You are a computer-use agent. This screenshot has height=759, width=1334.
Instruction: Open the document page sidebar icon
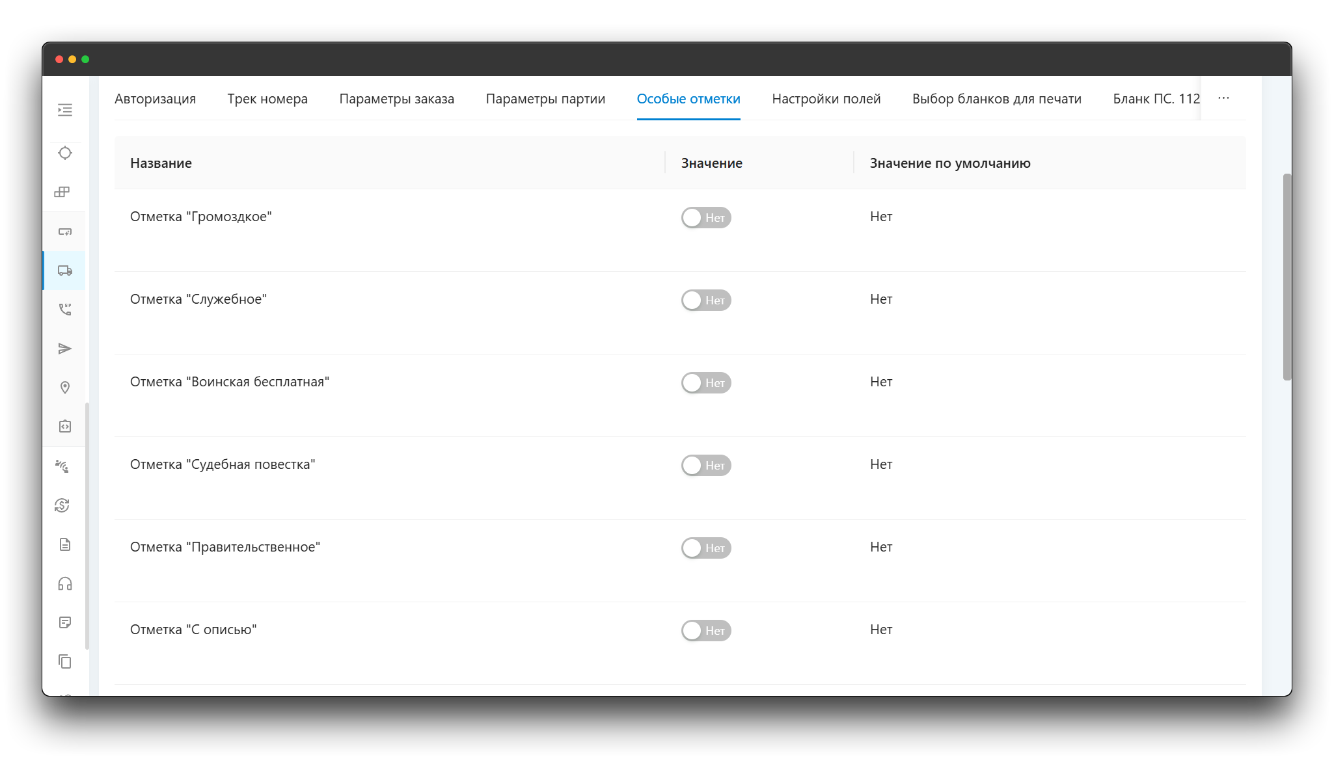point(65,544)
